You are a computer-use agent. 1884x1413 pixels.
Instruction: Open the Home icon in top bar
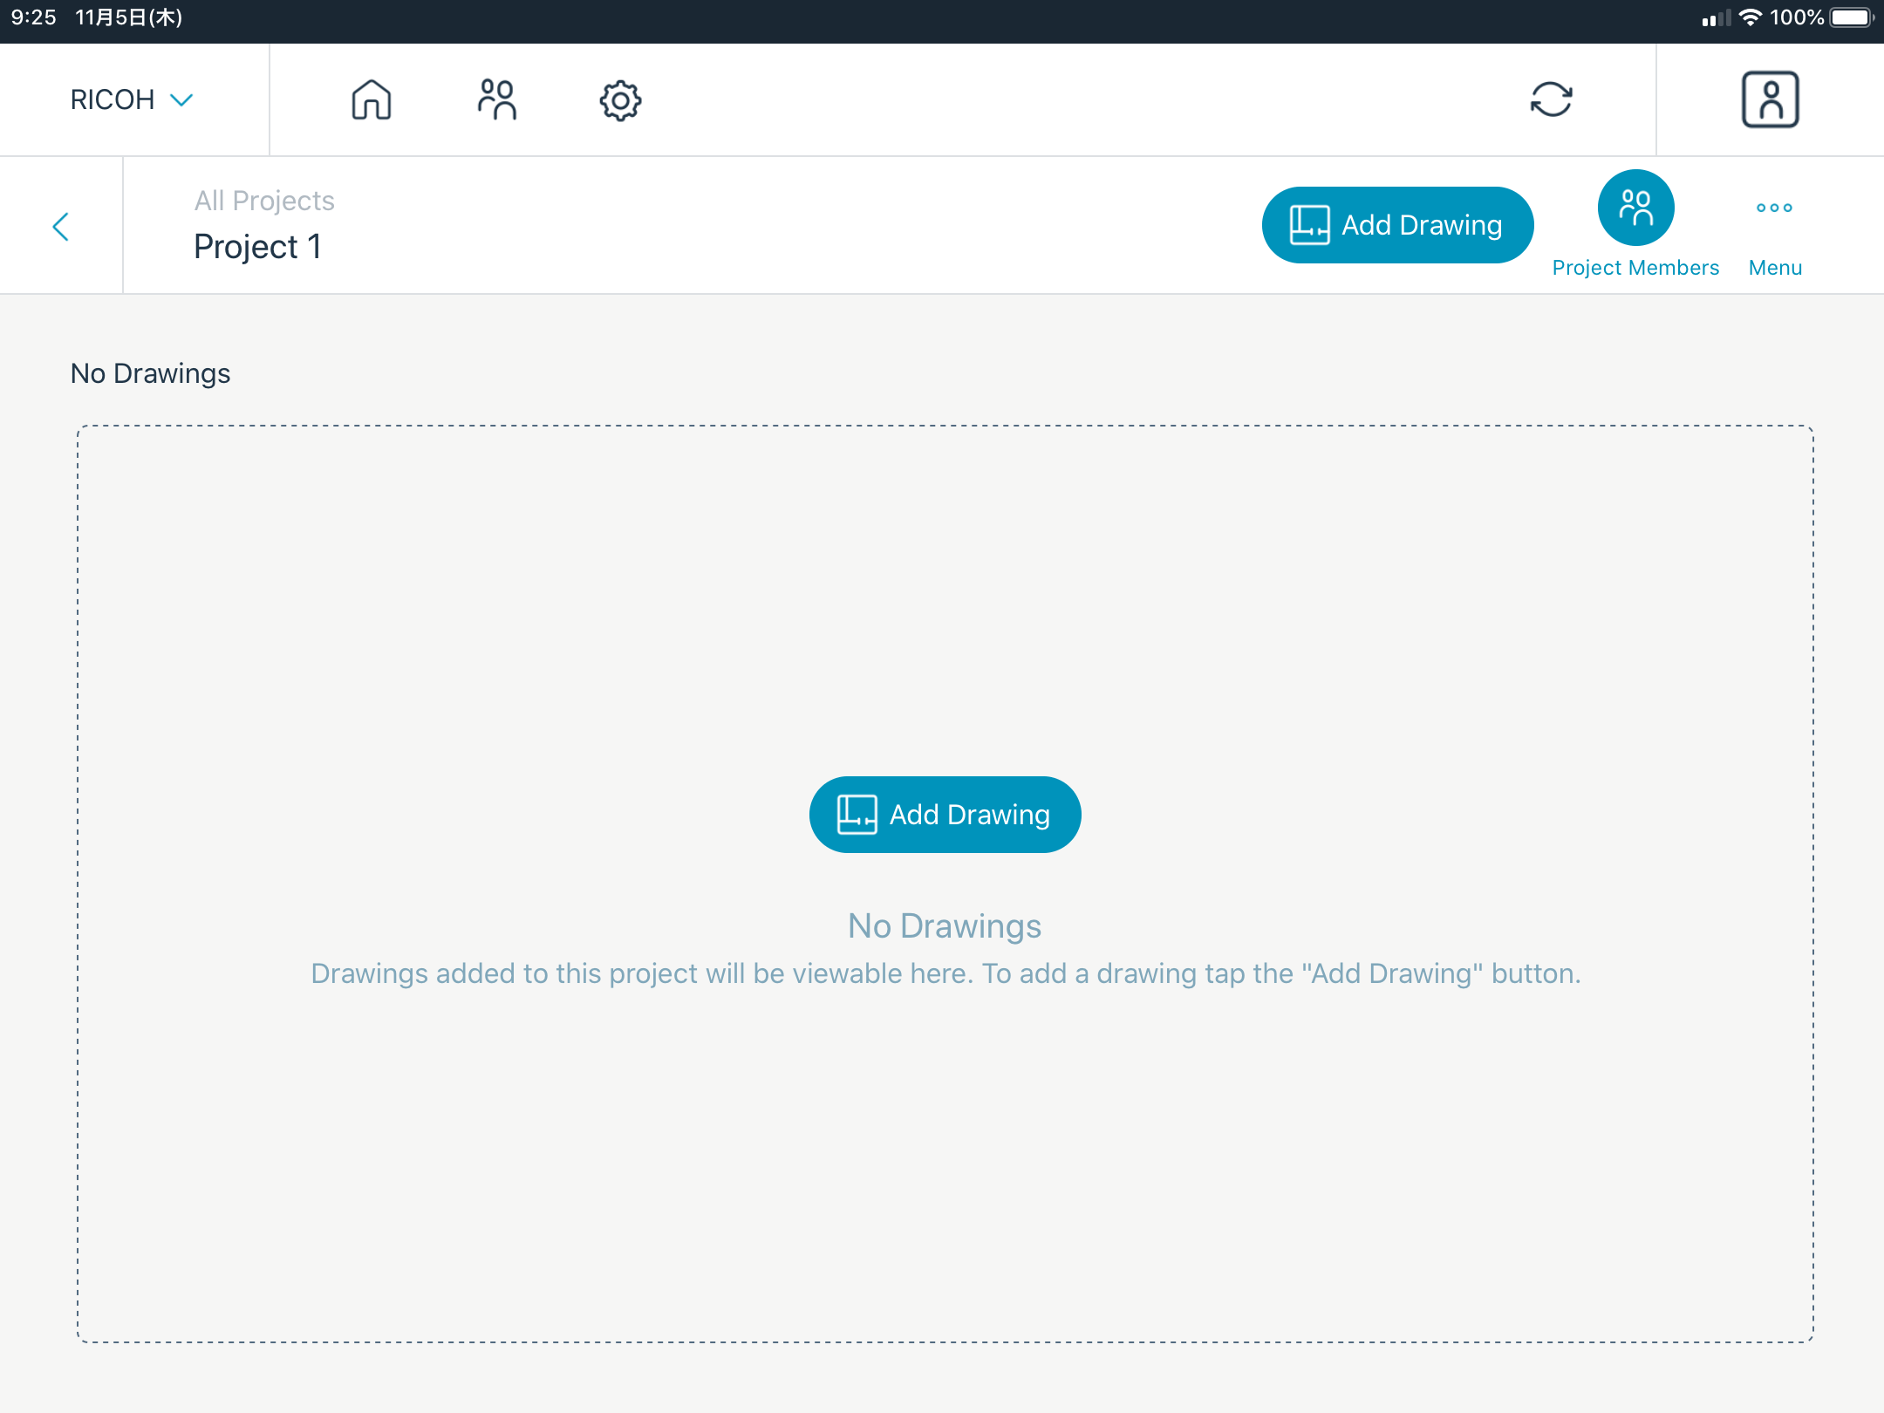372,99
